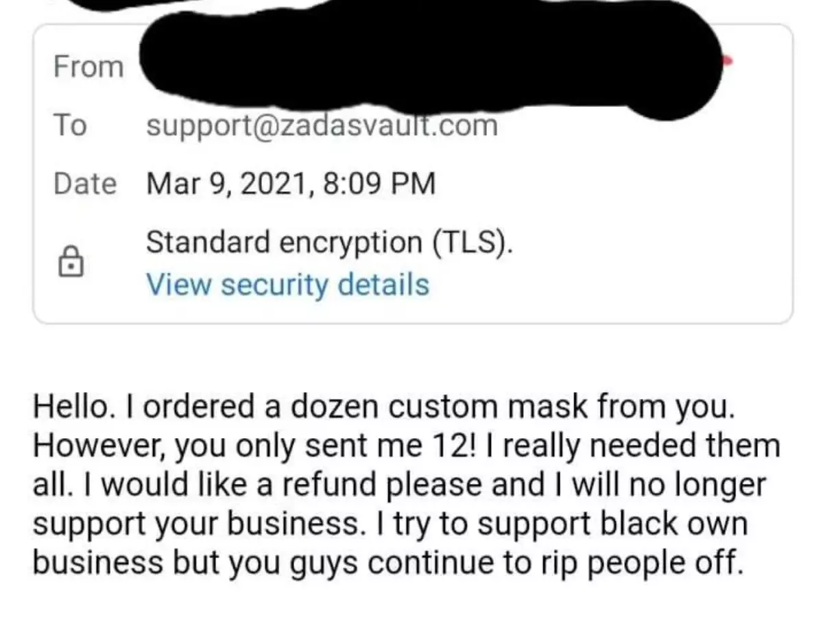The image size is (823, 617).
Task: Click the To field label
Action: point(70,125)
